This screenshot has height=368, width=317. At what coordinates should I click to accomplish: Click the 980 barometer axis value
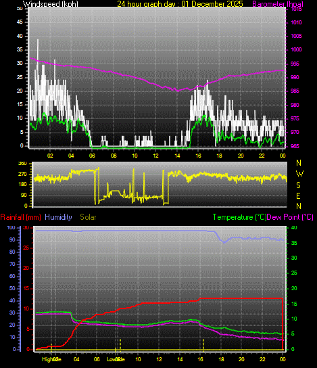click(x=295, y=105)
